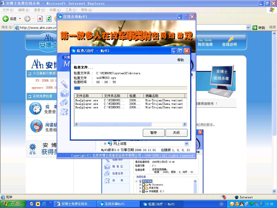The width and height of the screenshot is (277, 208).
Task: Open the 收藏(A) menu
Action: click(55, 10)
